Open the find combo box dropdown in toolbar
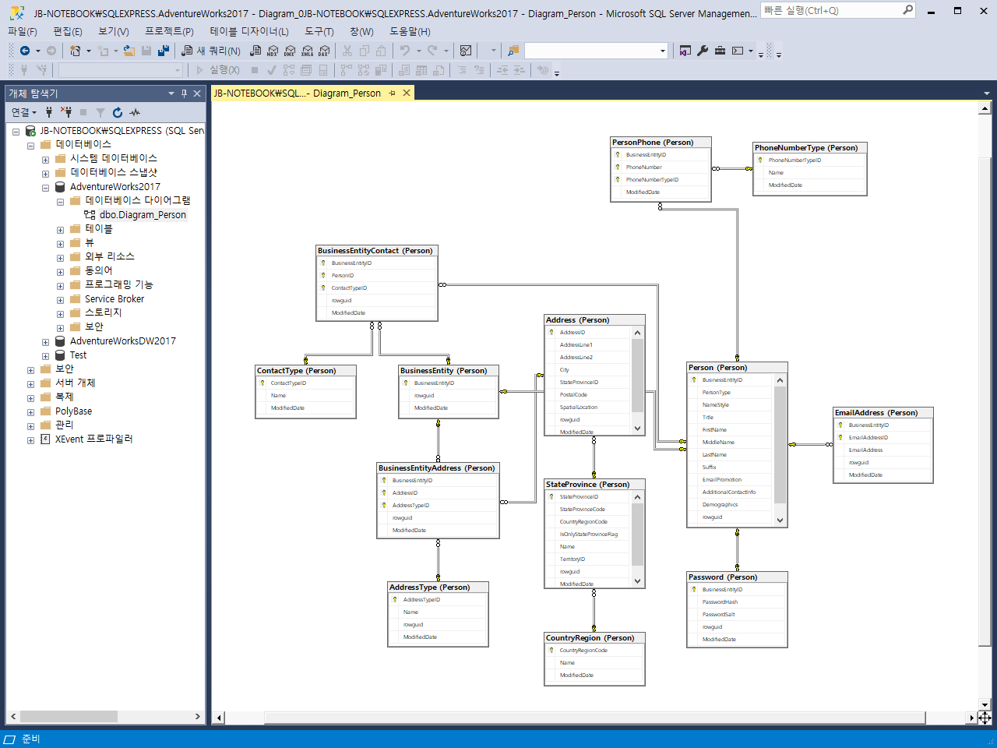Viewport: 997px width, 748px height. coord(663,51)
